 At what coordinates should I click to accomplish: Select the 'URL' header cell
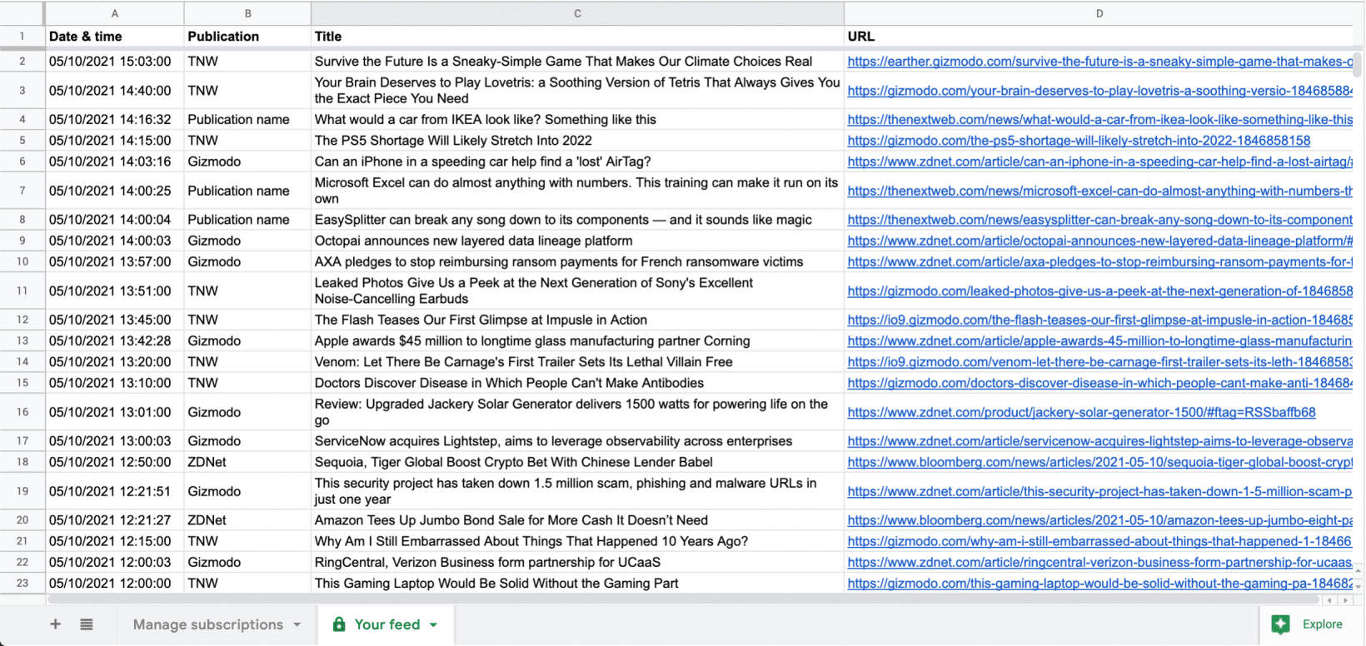coord(1099,37)
